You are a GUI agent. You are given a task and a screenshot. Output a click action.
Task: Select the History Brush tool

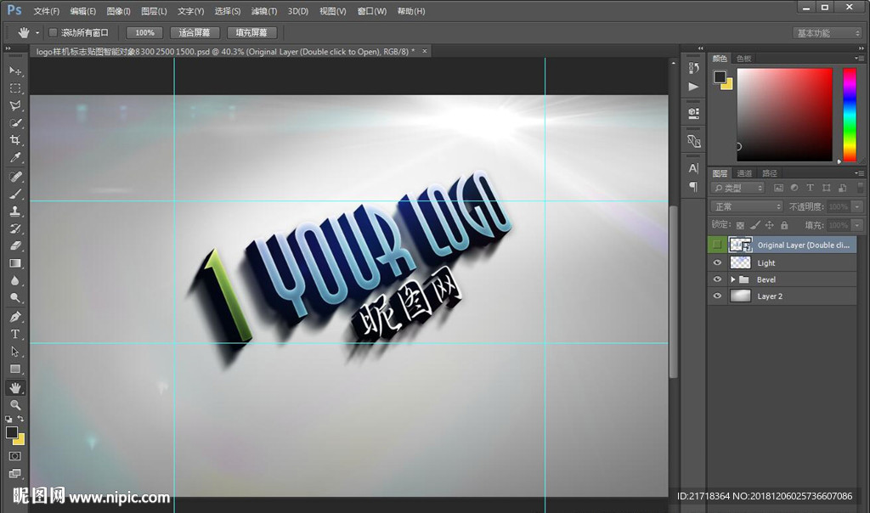click(x=15, y=228)
